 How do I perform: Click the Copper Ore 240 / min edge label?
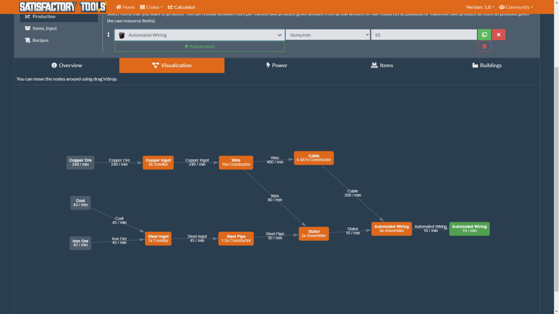coord(119,162)
